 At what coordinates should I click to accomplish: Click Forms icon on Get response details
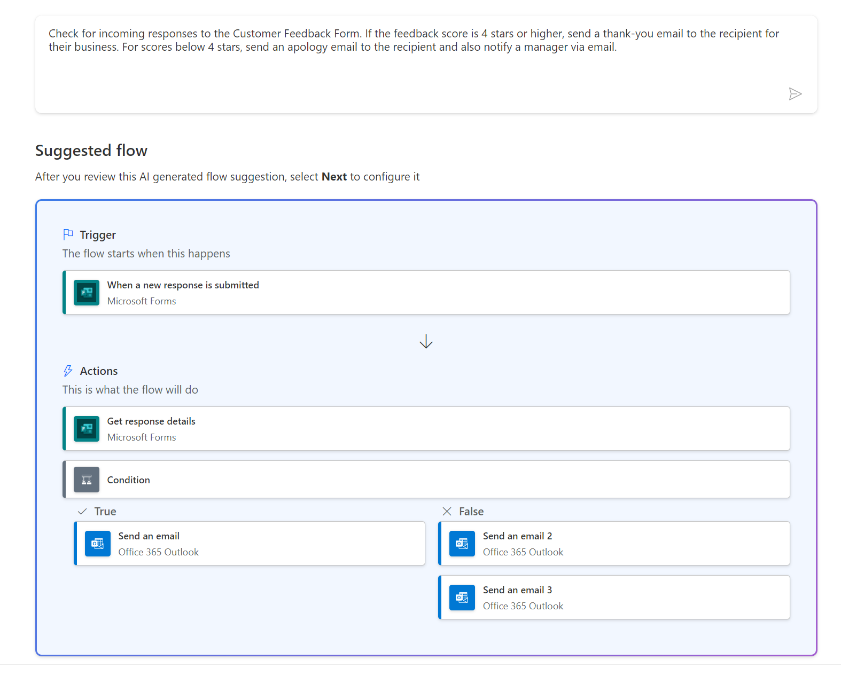pos(87,429)
